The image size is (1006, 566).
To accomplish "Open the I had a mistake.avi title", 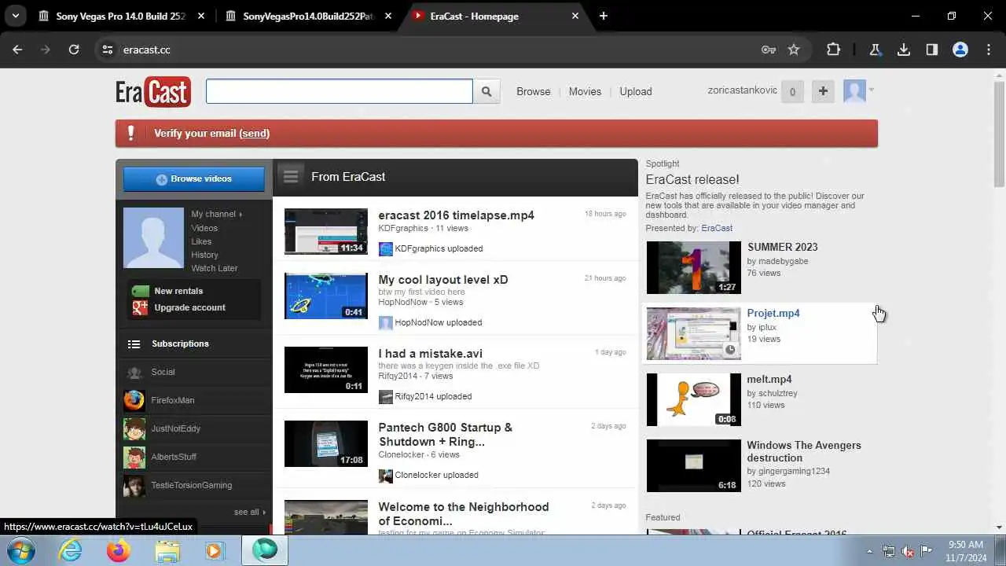I will click(x=430, y=354).
